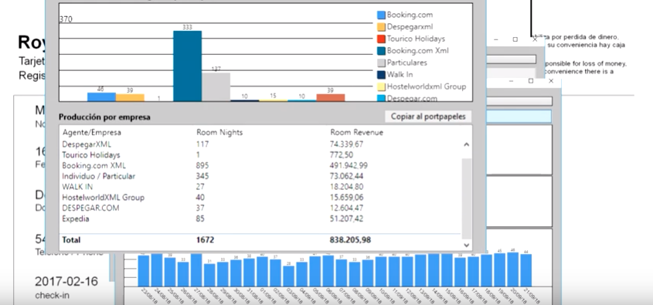Click the Particulares gray legend swatch
Image resolution: width=653 pixels, height=305 pixels.
click(381, 63)
